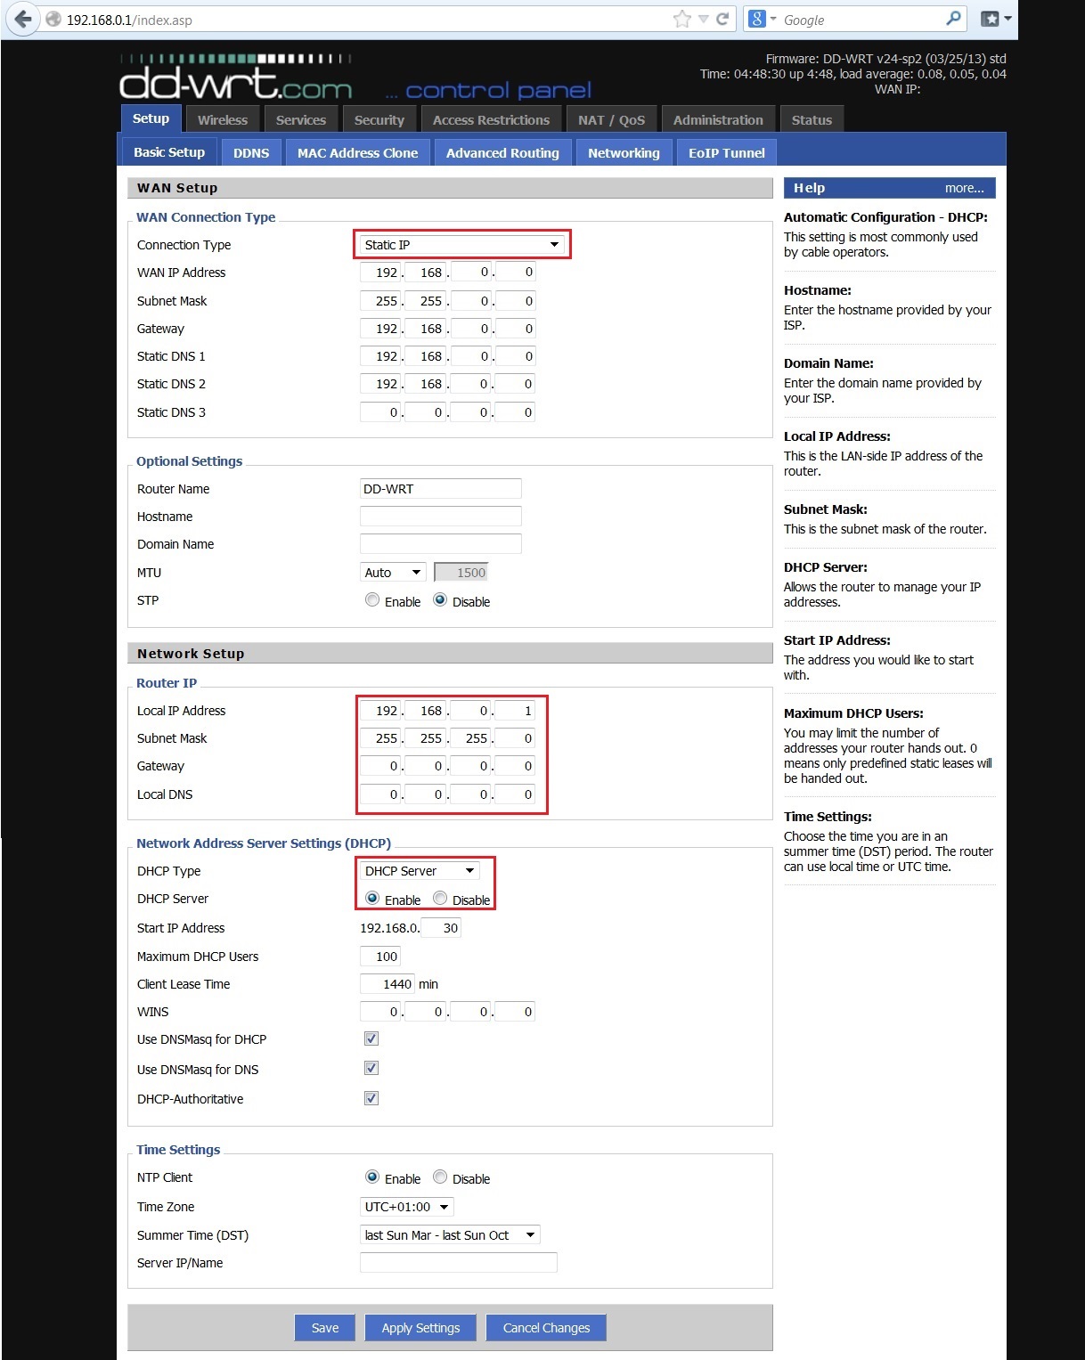
Task: Reload the page with refresh icon
Action: (723, 19)
